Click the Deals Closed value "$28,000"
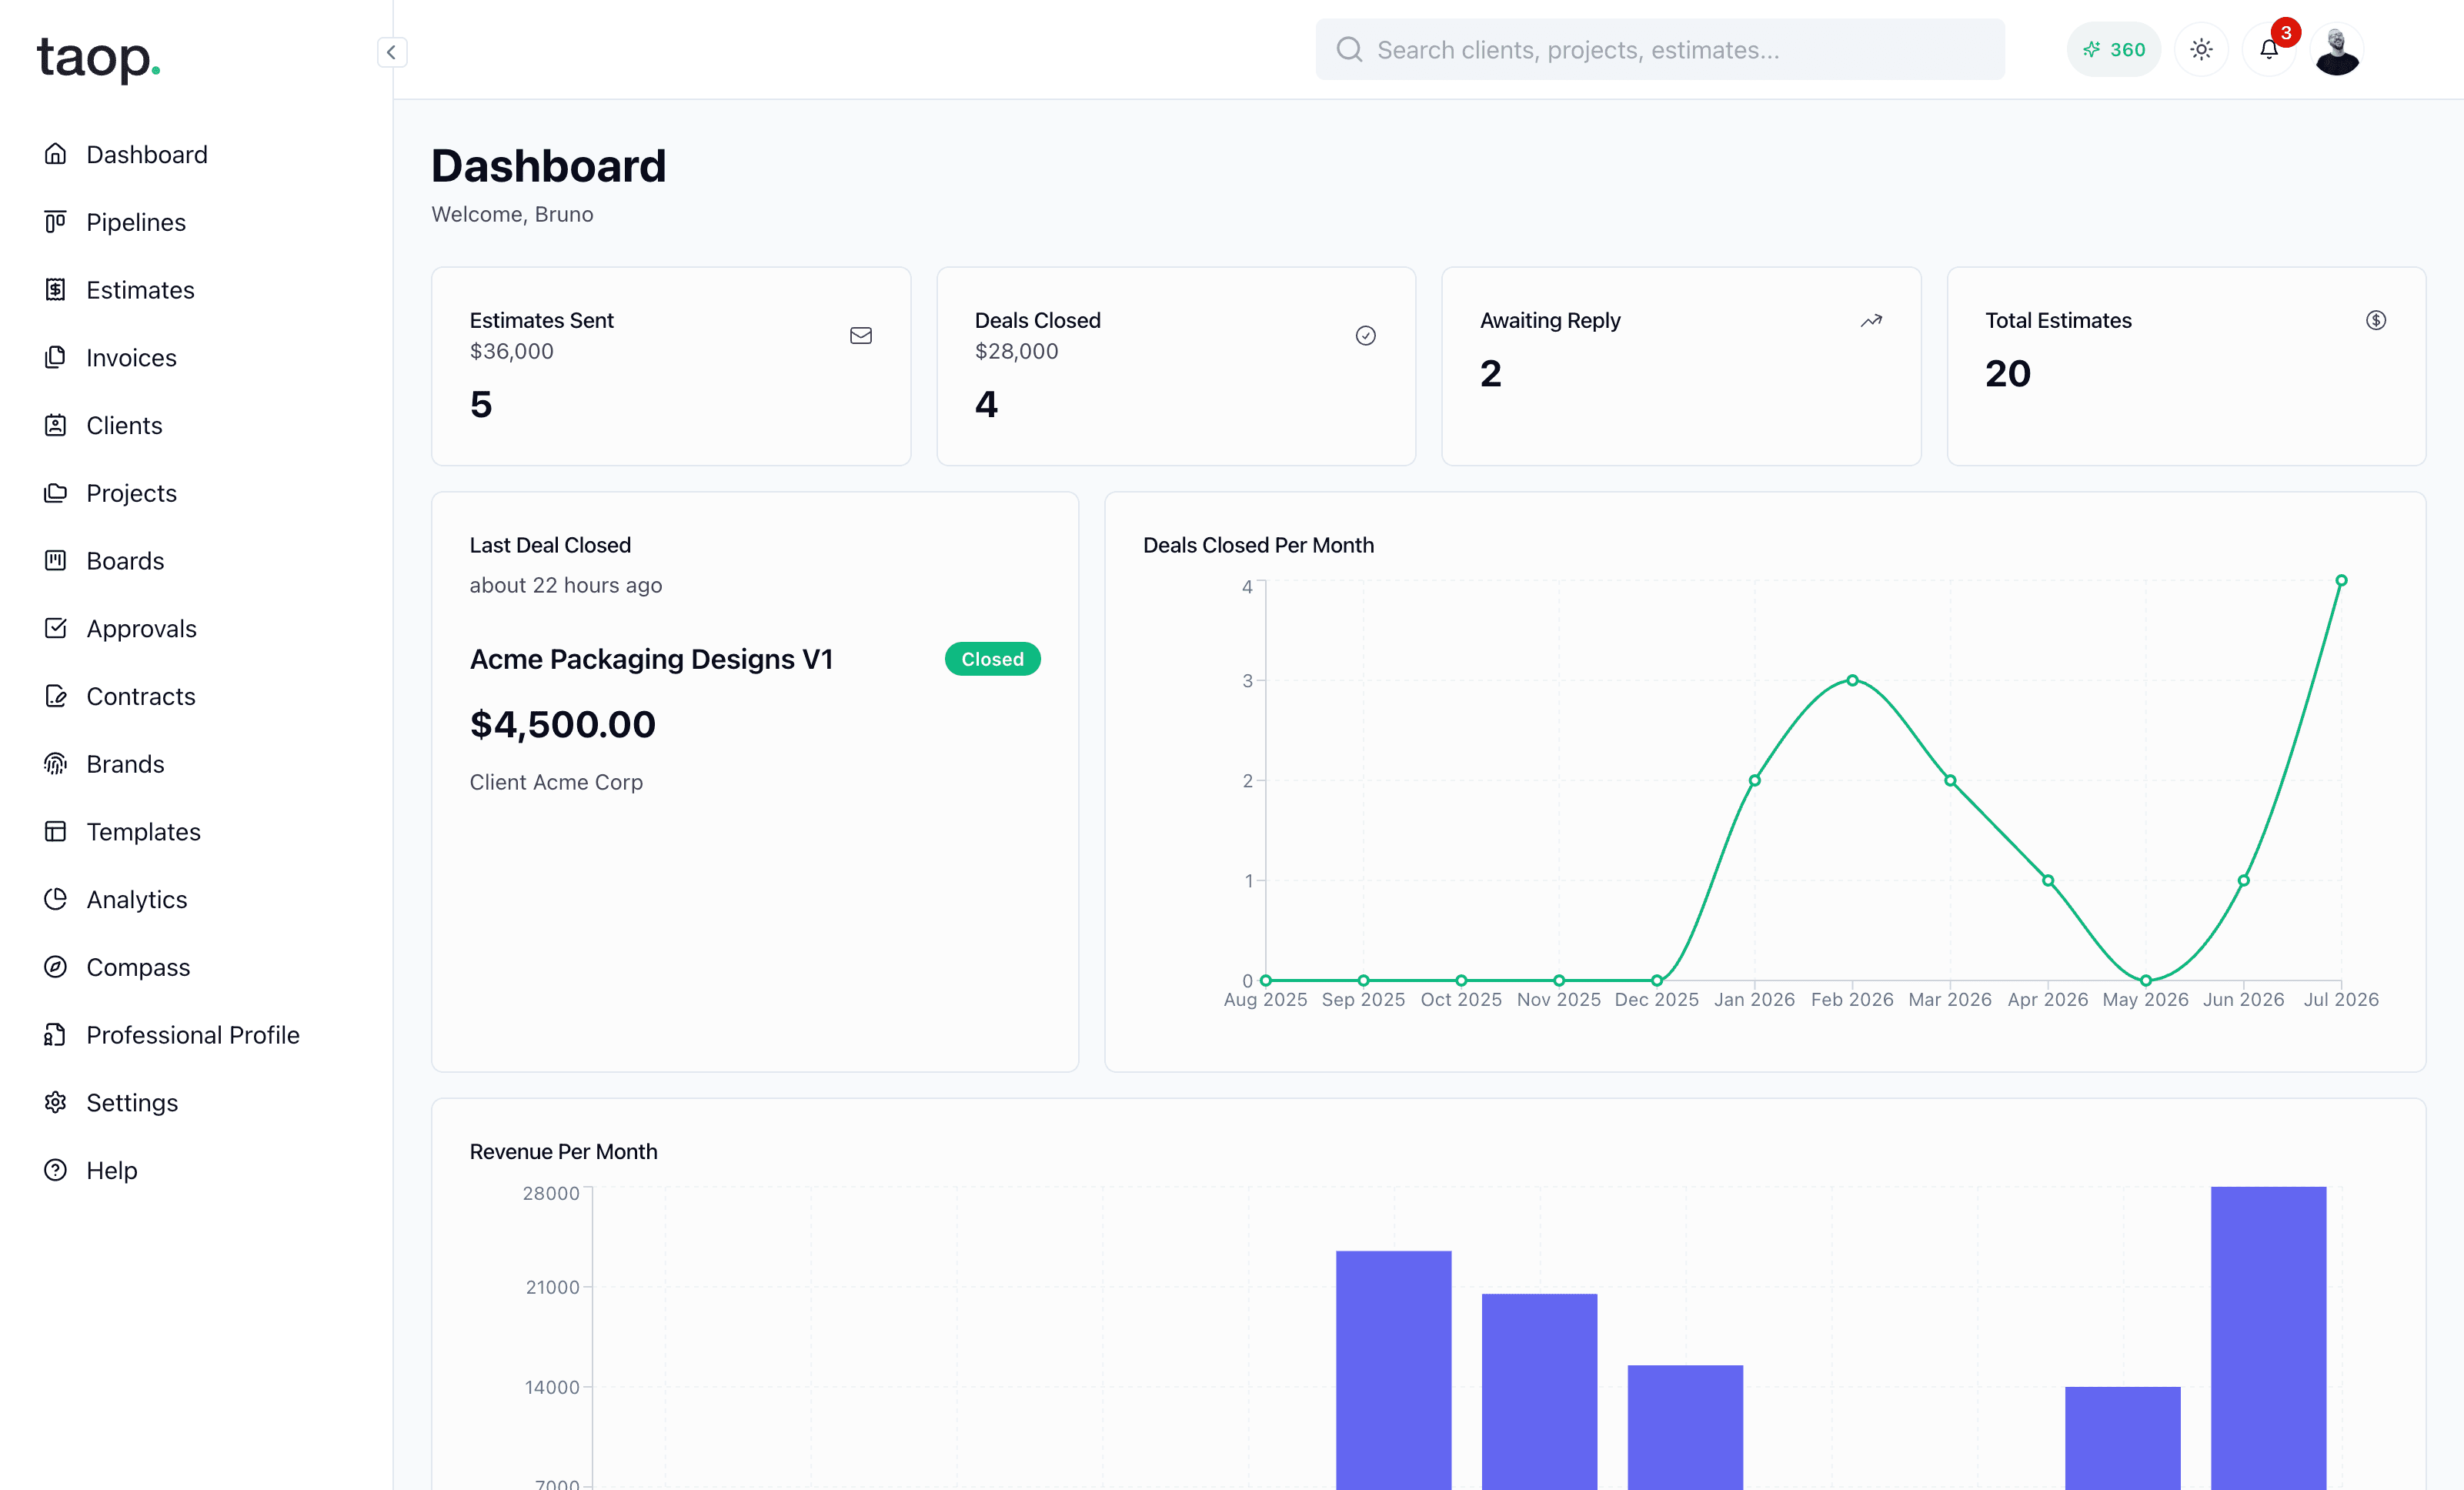2464x1490 pixels. pyautogui.click(x=1016, y=351)
